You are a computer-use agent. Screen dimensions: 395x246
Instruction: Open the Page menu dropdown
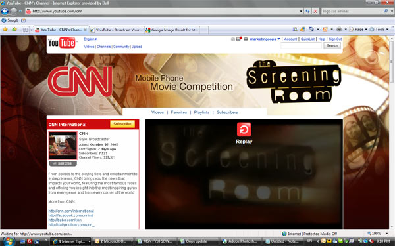pos(359,30)
